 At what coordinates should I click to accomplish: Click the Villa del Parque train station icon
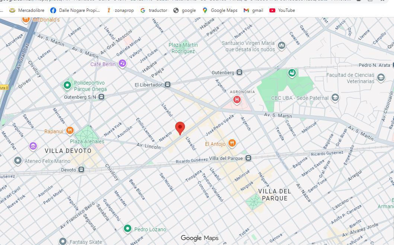(248, 158)
